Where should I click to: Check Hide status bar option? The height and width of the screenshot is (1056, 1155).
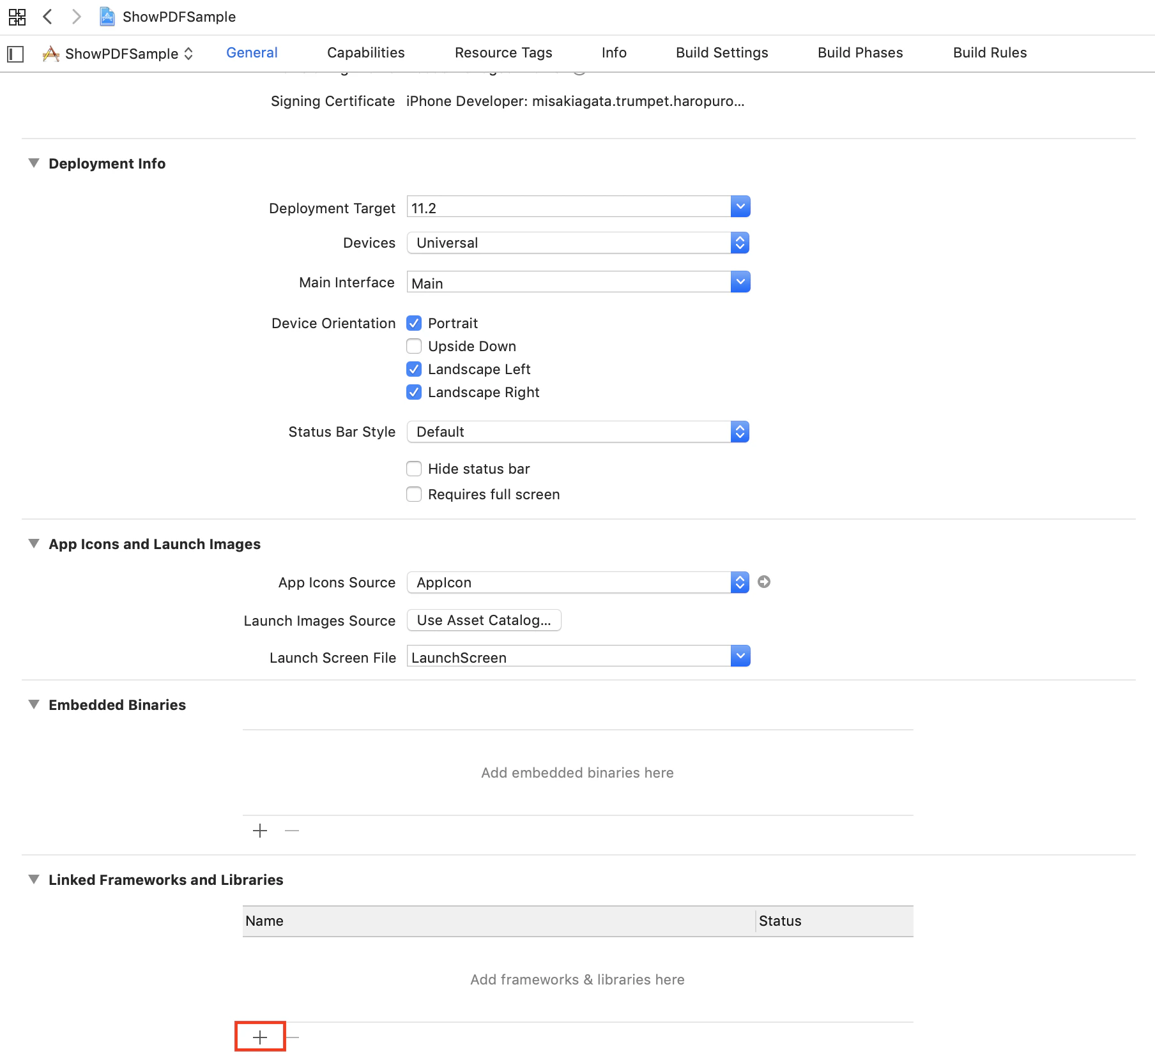click(414, 469)
